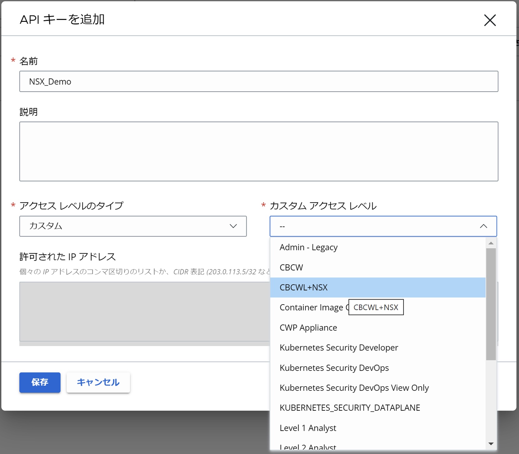Choose the CBCW access level option
519x454 pixels.
click(x=291, y=267)
